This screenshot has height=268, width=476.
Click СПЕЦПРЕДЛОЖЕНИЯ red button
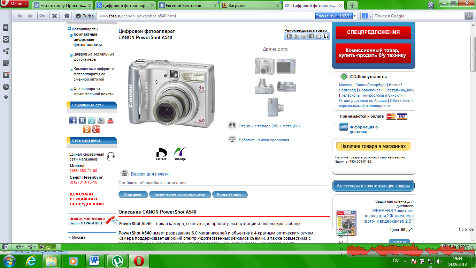coord(373,32)
